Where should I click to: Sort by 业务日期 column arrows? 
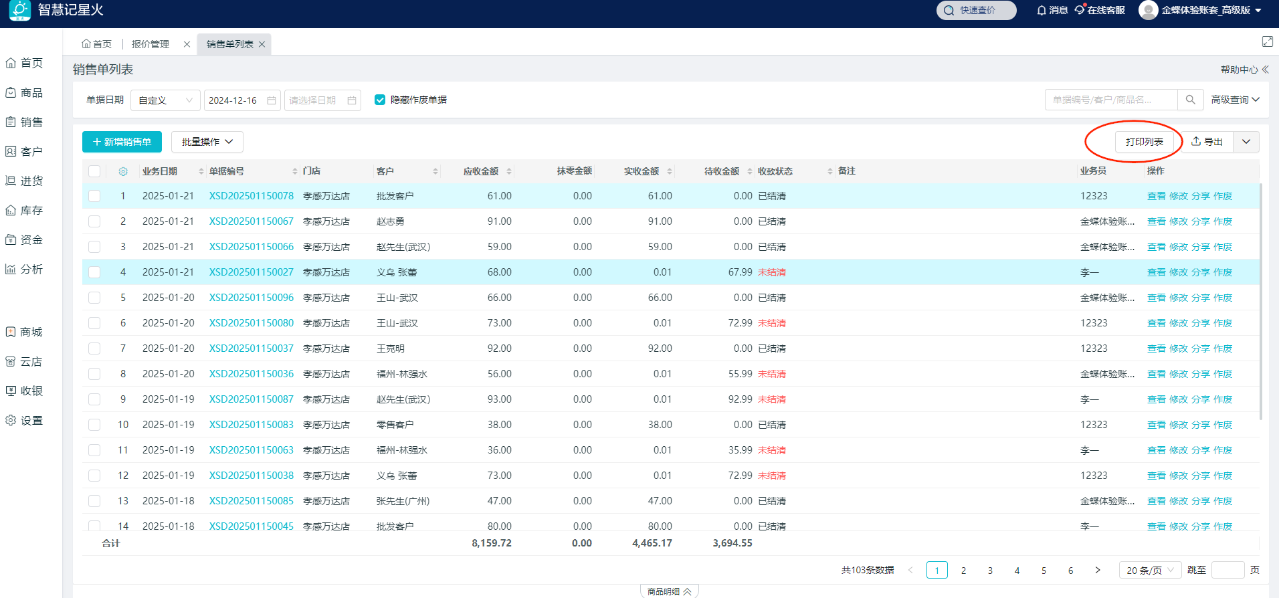(201, 171)
